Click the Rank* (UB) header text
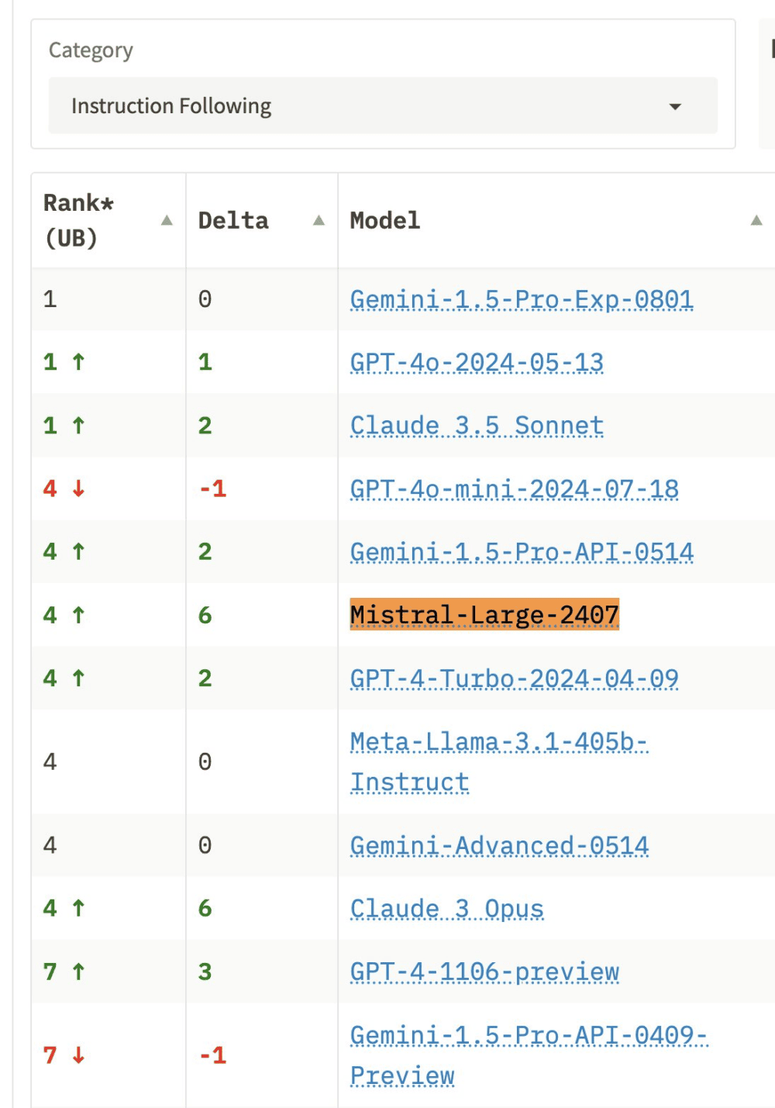 [x=78, y=220]
